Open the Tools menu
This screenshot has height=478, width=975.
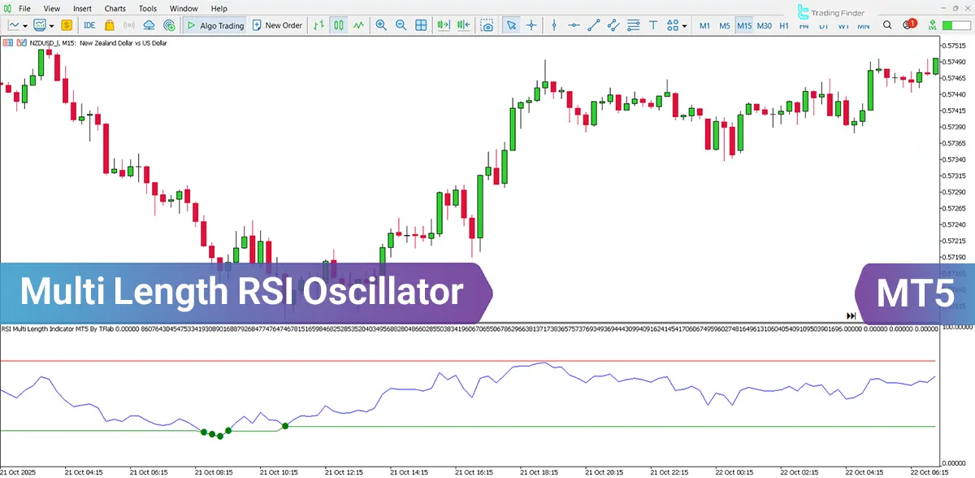tap(147, 8)
